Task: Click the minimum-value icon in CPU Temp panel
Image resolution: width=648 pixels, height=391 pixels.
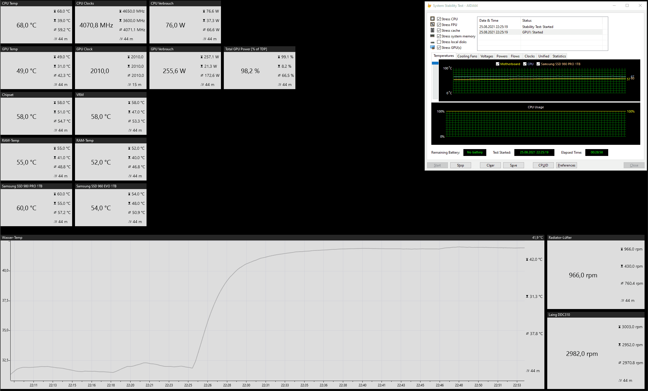Action: click(55, 21)
